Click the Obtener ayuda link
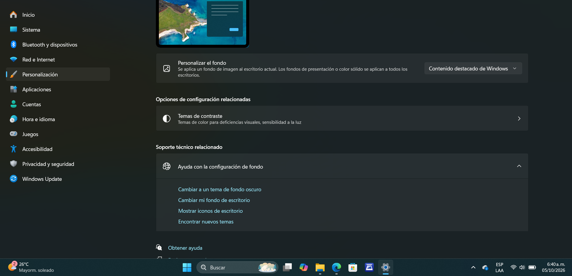The width and height of the screenshot is (572, 276). pyautogui.click(x=185, y=248)
